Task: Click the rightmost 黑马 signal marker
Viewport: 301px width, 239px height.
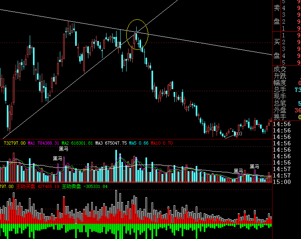Action: point(254,166)
